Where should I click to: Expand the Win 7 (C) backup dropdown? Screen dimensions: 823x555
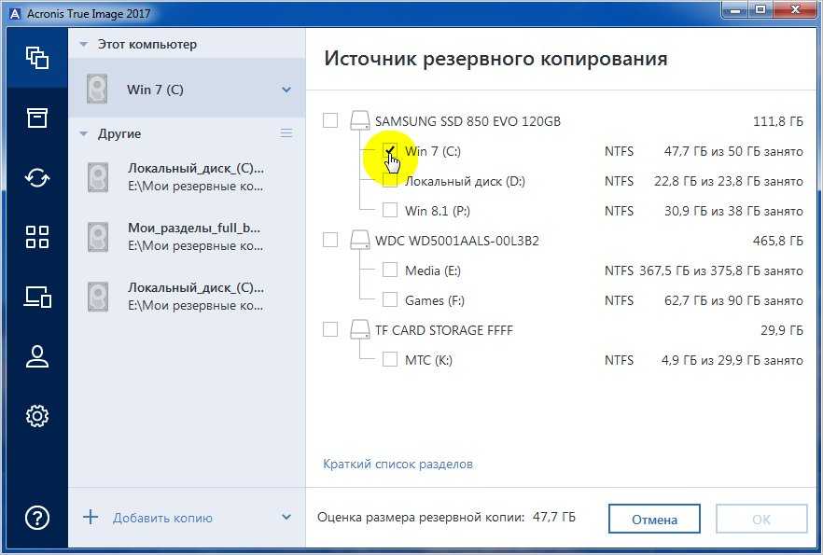(x=286, y=90)
